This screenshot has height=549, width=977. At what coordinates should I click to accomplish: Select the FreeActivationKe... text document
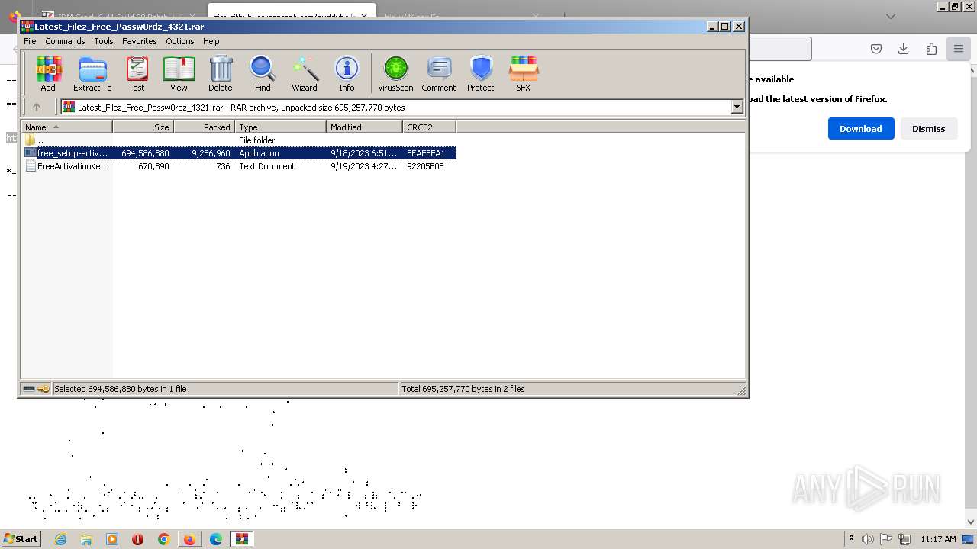239,166
